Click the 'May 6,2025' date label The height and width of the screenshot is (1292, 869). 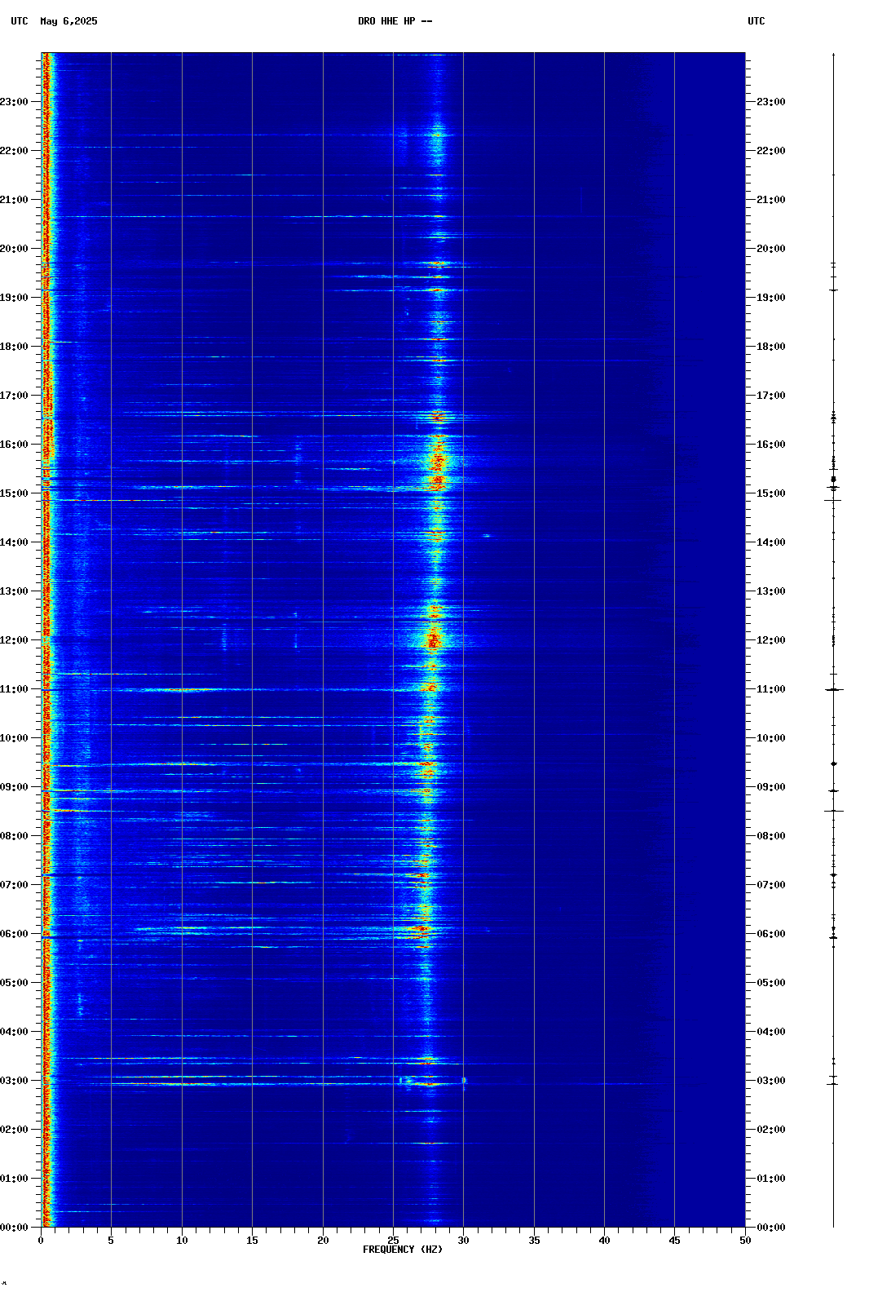(68, 21)
